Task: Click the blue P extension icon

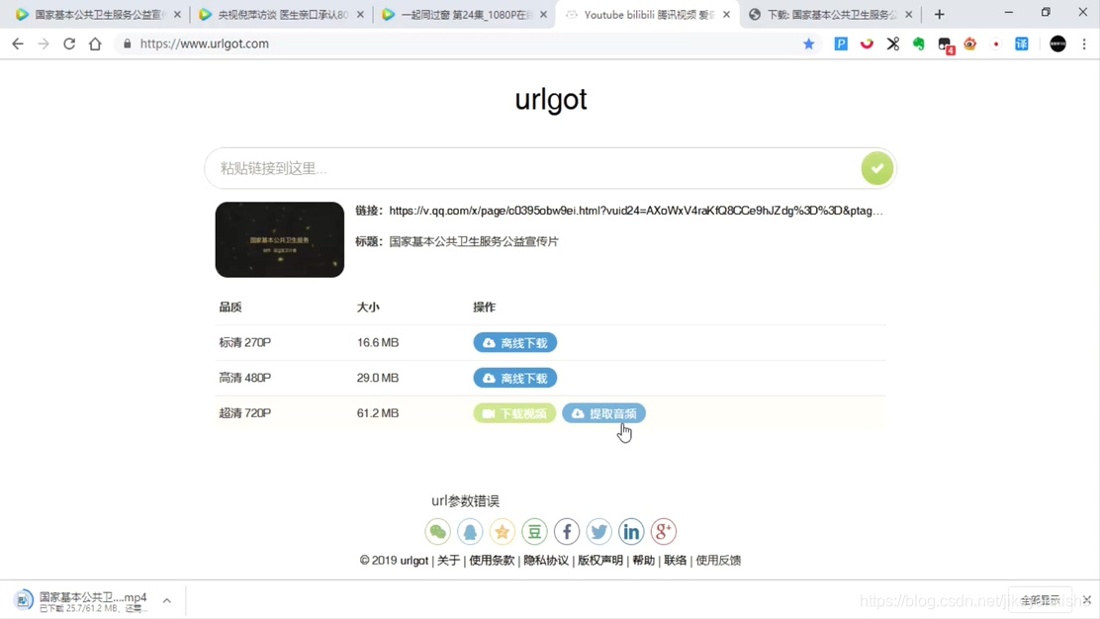Action: click(841, 44)
